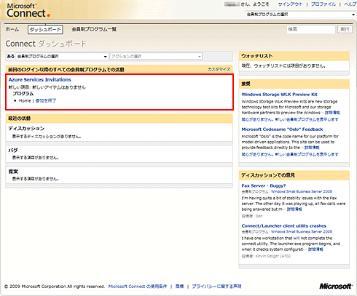
Task: Open Microsoft Codename "Oslo" Feedback link
Action: (282, 129)
